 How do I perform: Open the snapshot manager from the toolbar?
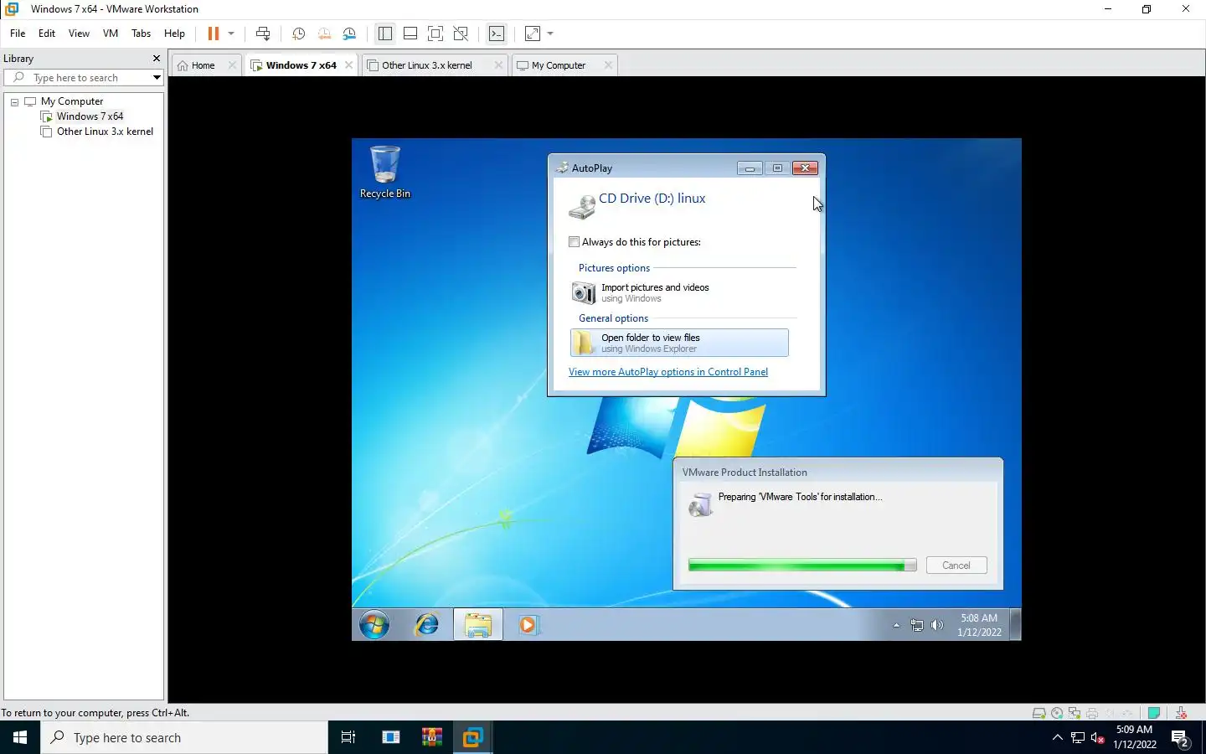[x=350, y=34]
